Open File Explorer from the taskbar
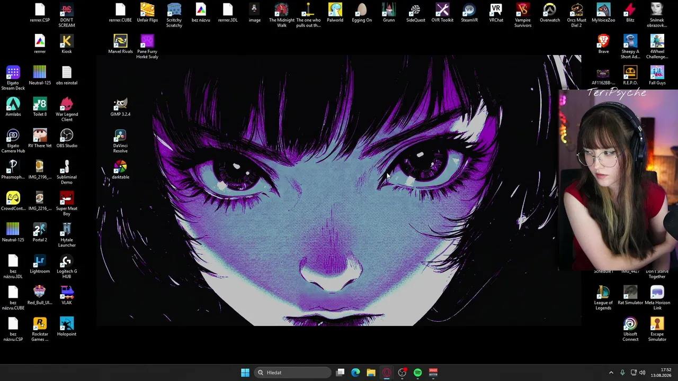The image size is (678, 381). [x=371, y=373]
